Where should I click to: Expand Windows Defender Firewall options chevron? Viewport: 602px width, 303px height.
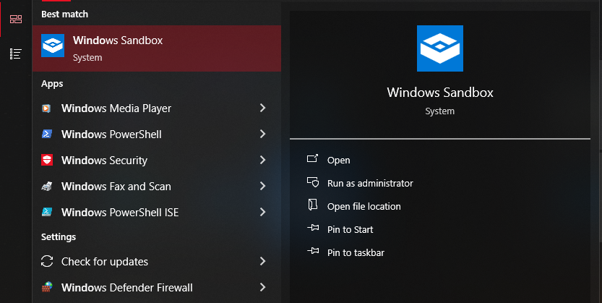(262, 287)
